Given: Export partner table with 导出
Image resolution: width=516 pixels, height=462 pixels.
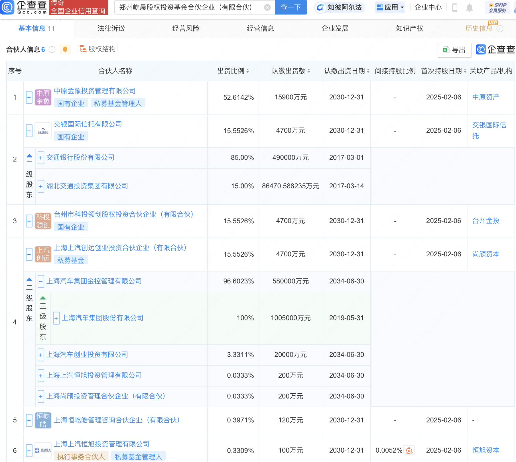Looking at the screenshot, I should click(454, 50).
